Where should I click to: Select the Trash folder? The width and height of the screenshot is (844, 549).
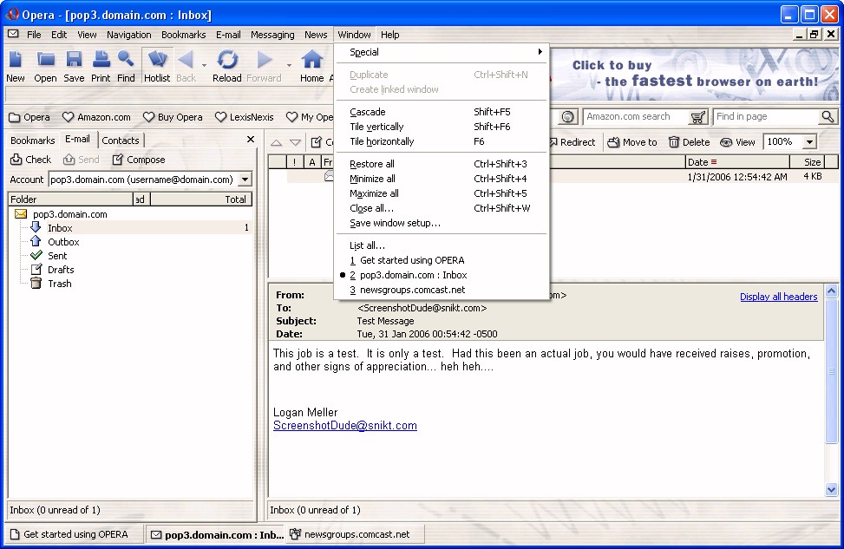click(59, 284)
